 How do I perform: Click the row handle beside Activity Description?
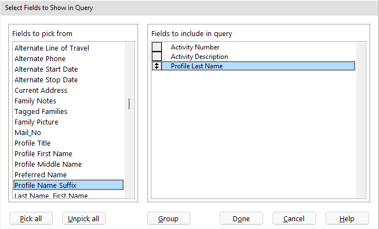(x=157, y=57)
